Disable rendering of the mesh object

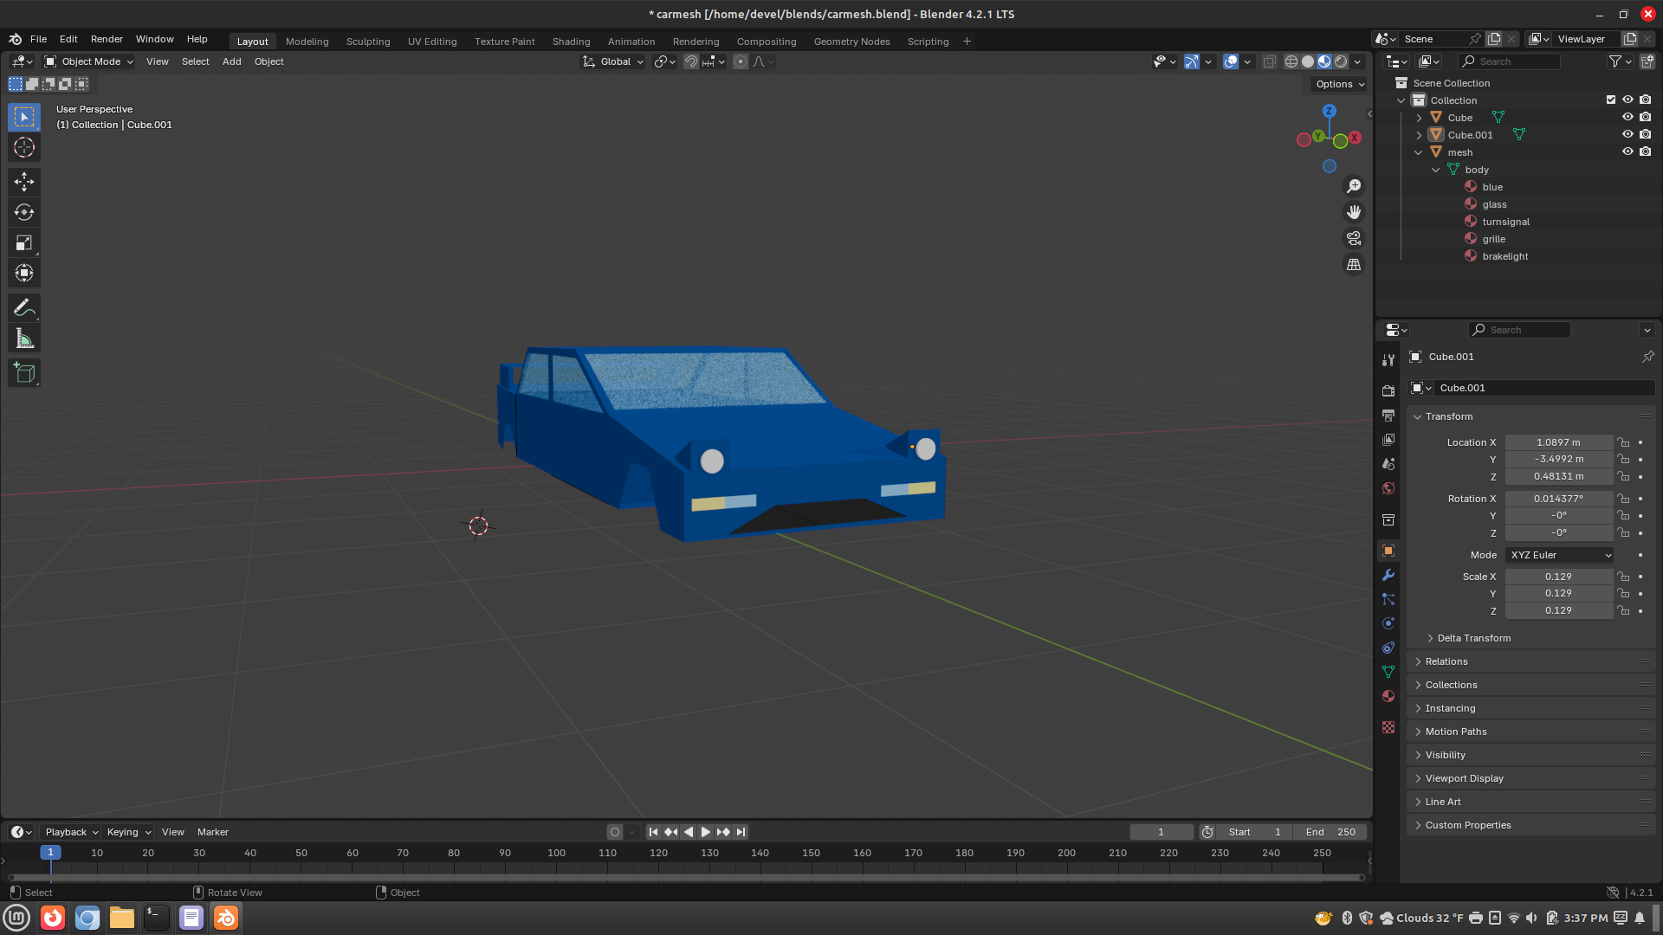click(1646, 152)
